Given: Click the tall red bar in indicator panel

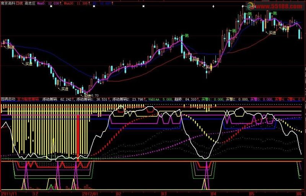Looking at the screenshot, I should tap(78, 138).
